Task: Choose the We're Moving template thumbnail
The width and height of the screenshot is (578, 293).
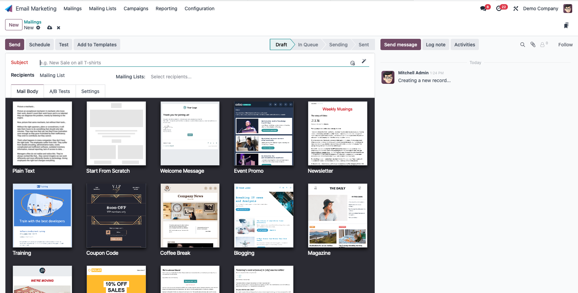Action: coord(42,279)
